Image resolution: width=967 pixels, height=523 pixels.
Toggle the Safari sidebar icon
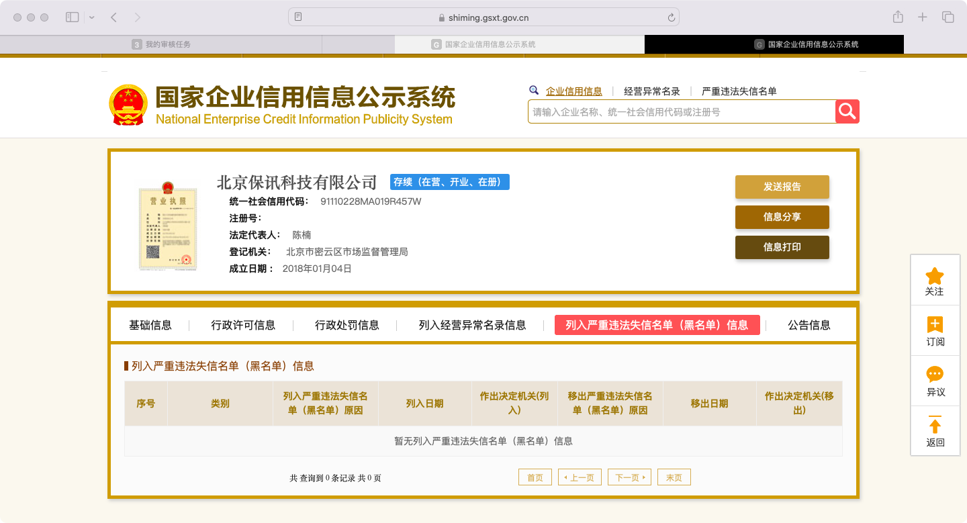click(x=72, y=17)
